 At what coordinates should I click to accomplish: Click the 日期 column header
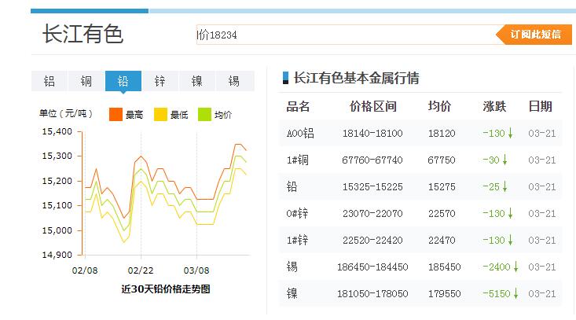[x=541, y=107]
